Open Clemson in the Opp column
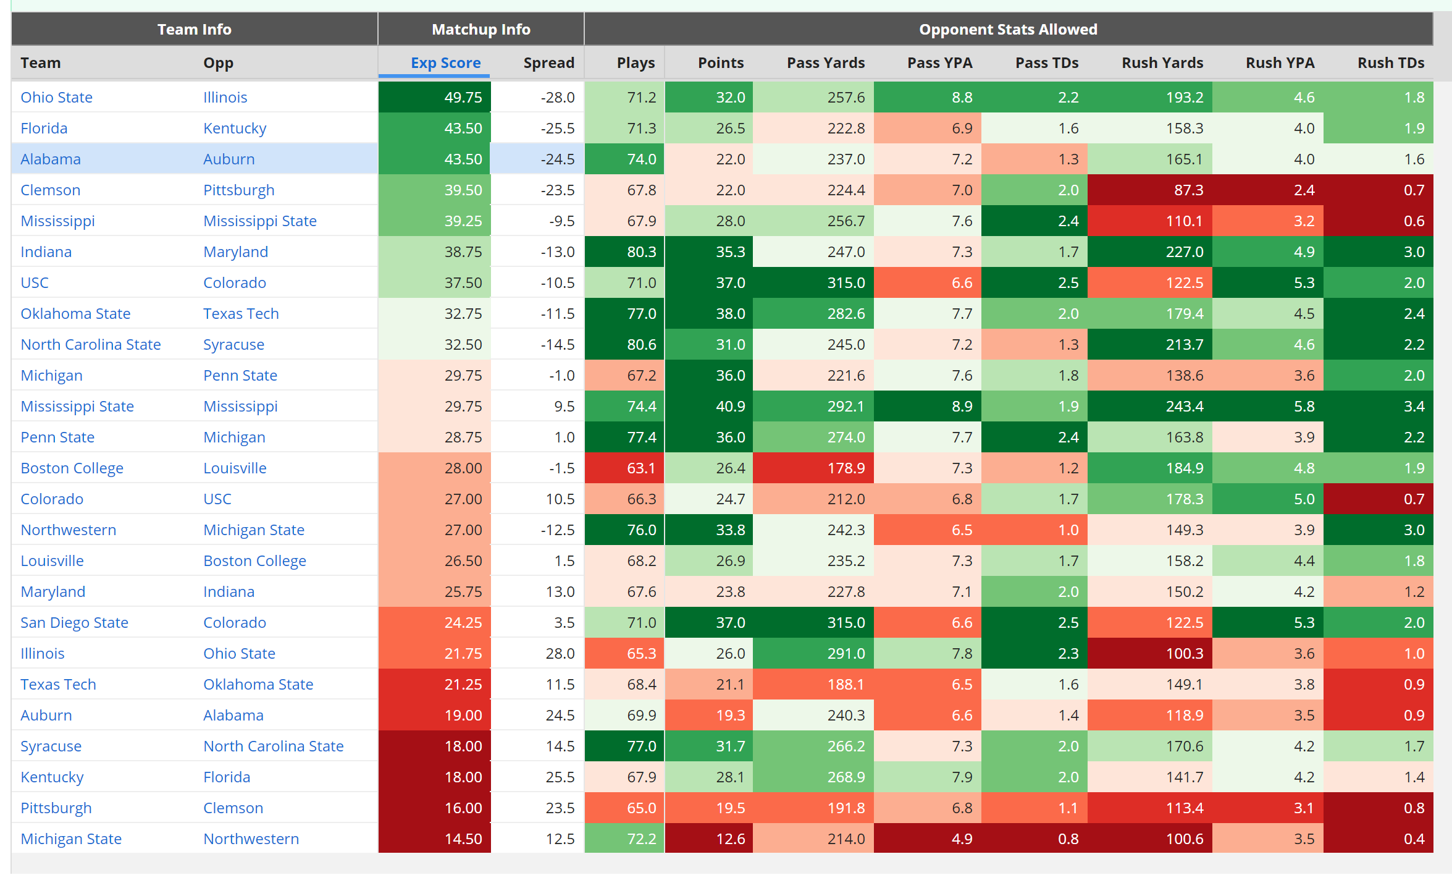Viewport: 1452px width, 875px height. click(x=233, y=808)
